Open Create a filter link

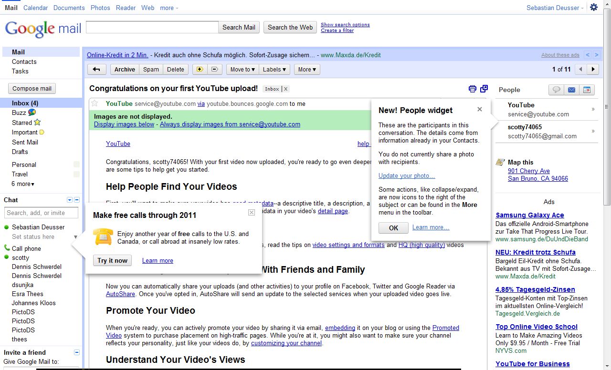[x=337, y=30]
